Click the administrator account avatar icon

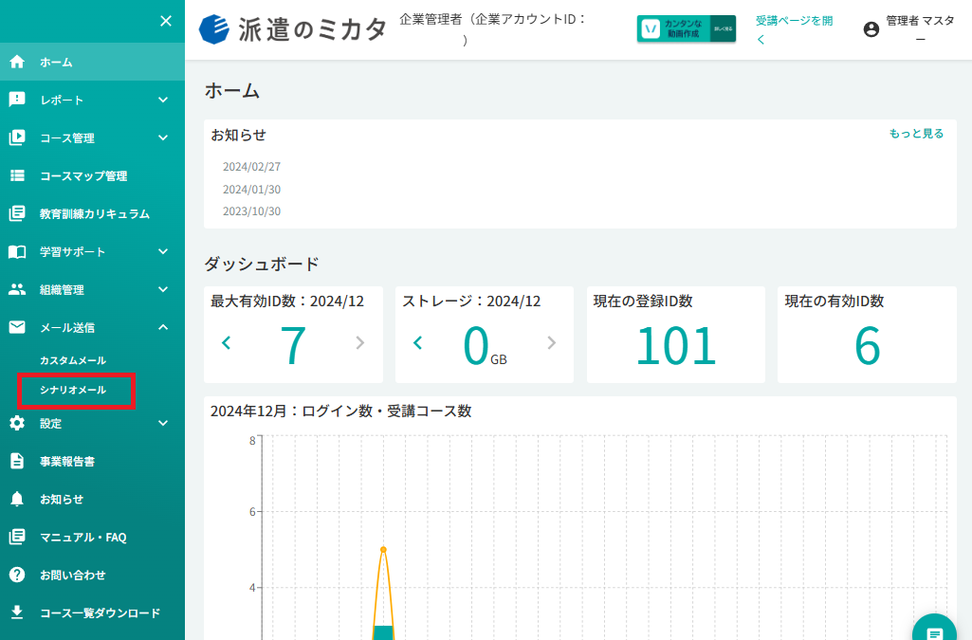871,29
